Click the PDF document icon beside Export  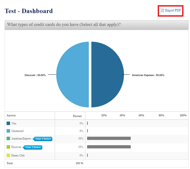(162, 10)
